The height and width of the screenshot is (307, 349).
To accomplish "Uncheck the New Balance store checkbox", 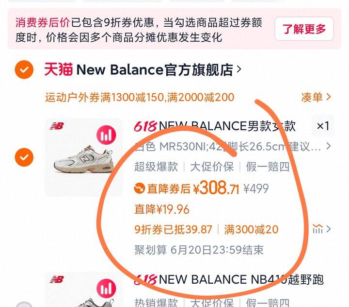I will pyautogui.click(x=24, y=69).
